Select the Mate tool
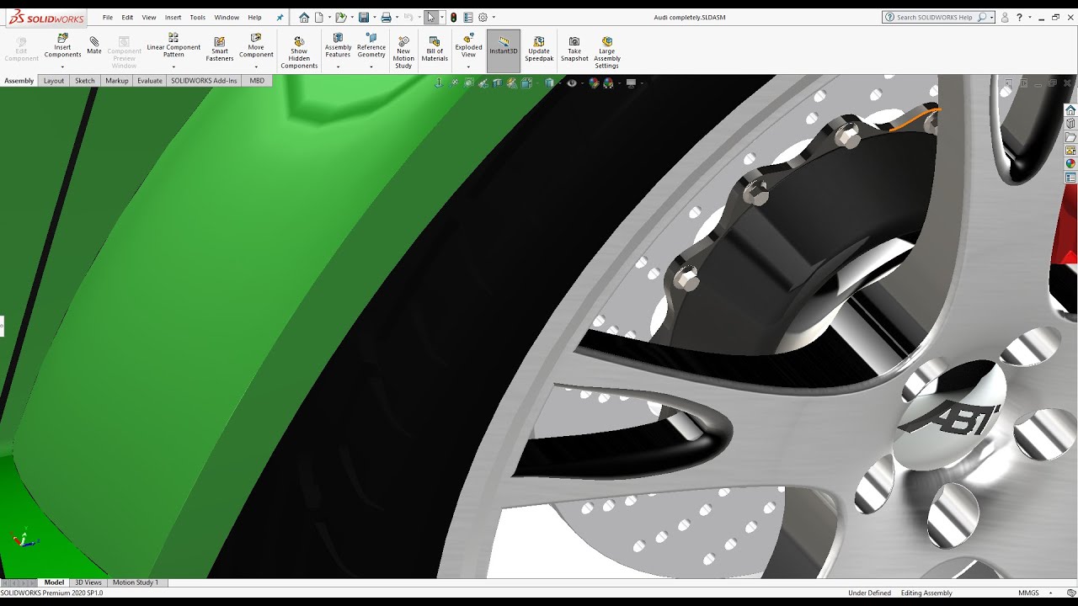 tap(93, 45)
